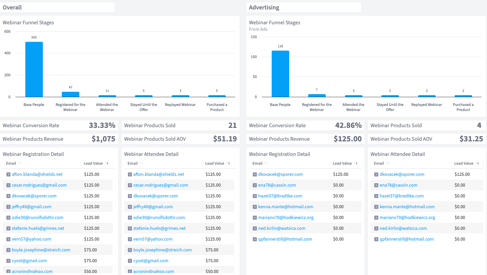The image size is (487, 275).
Task: Click the Overall Registered for the Webinar bar labeled 47
Action: click(71, 94)
